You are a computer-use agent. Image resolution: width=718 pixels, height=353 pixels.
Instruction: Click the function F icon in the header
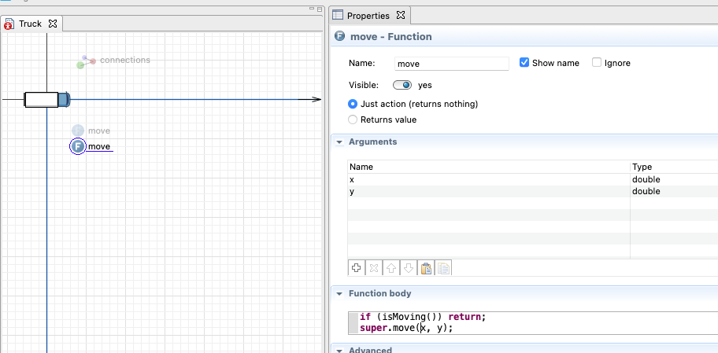tap(339, 36)
